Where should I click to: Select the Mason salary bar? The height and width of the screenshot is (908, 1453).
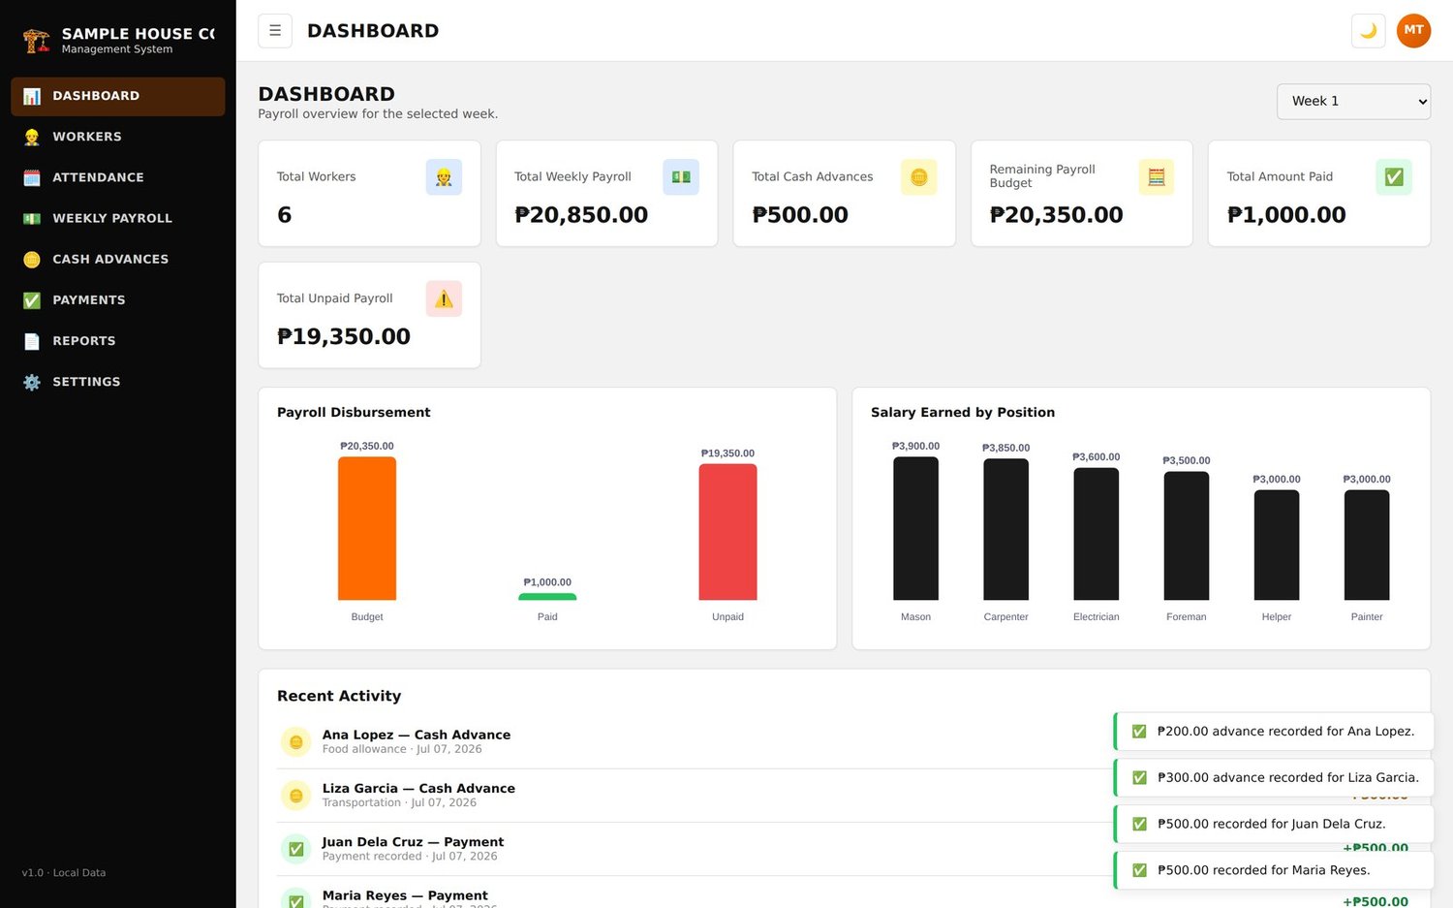pos(915,528)
